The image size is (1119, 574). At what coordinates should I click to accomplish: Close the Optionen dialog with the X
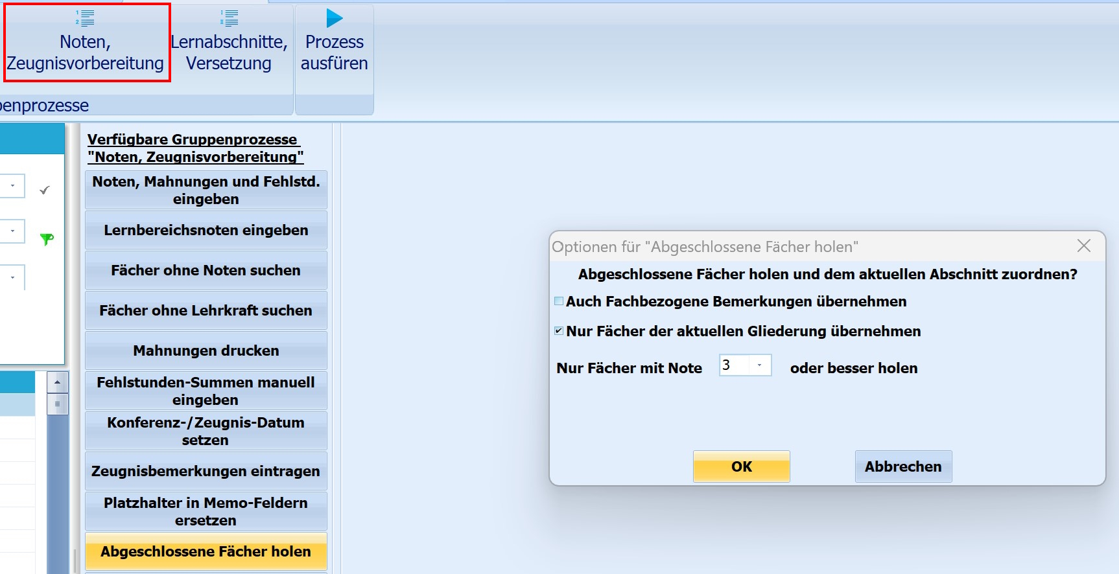pyautogui.click(x=1083, y=246)
